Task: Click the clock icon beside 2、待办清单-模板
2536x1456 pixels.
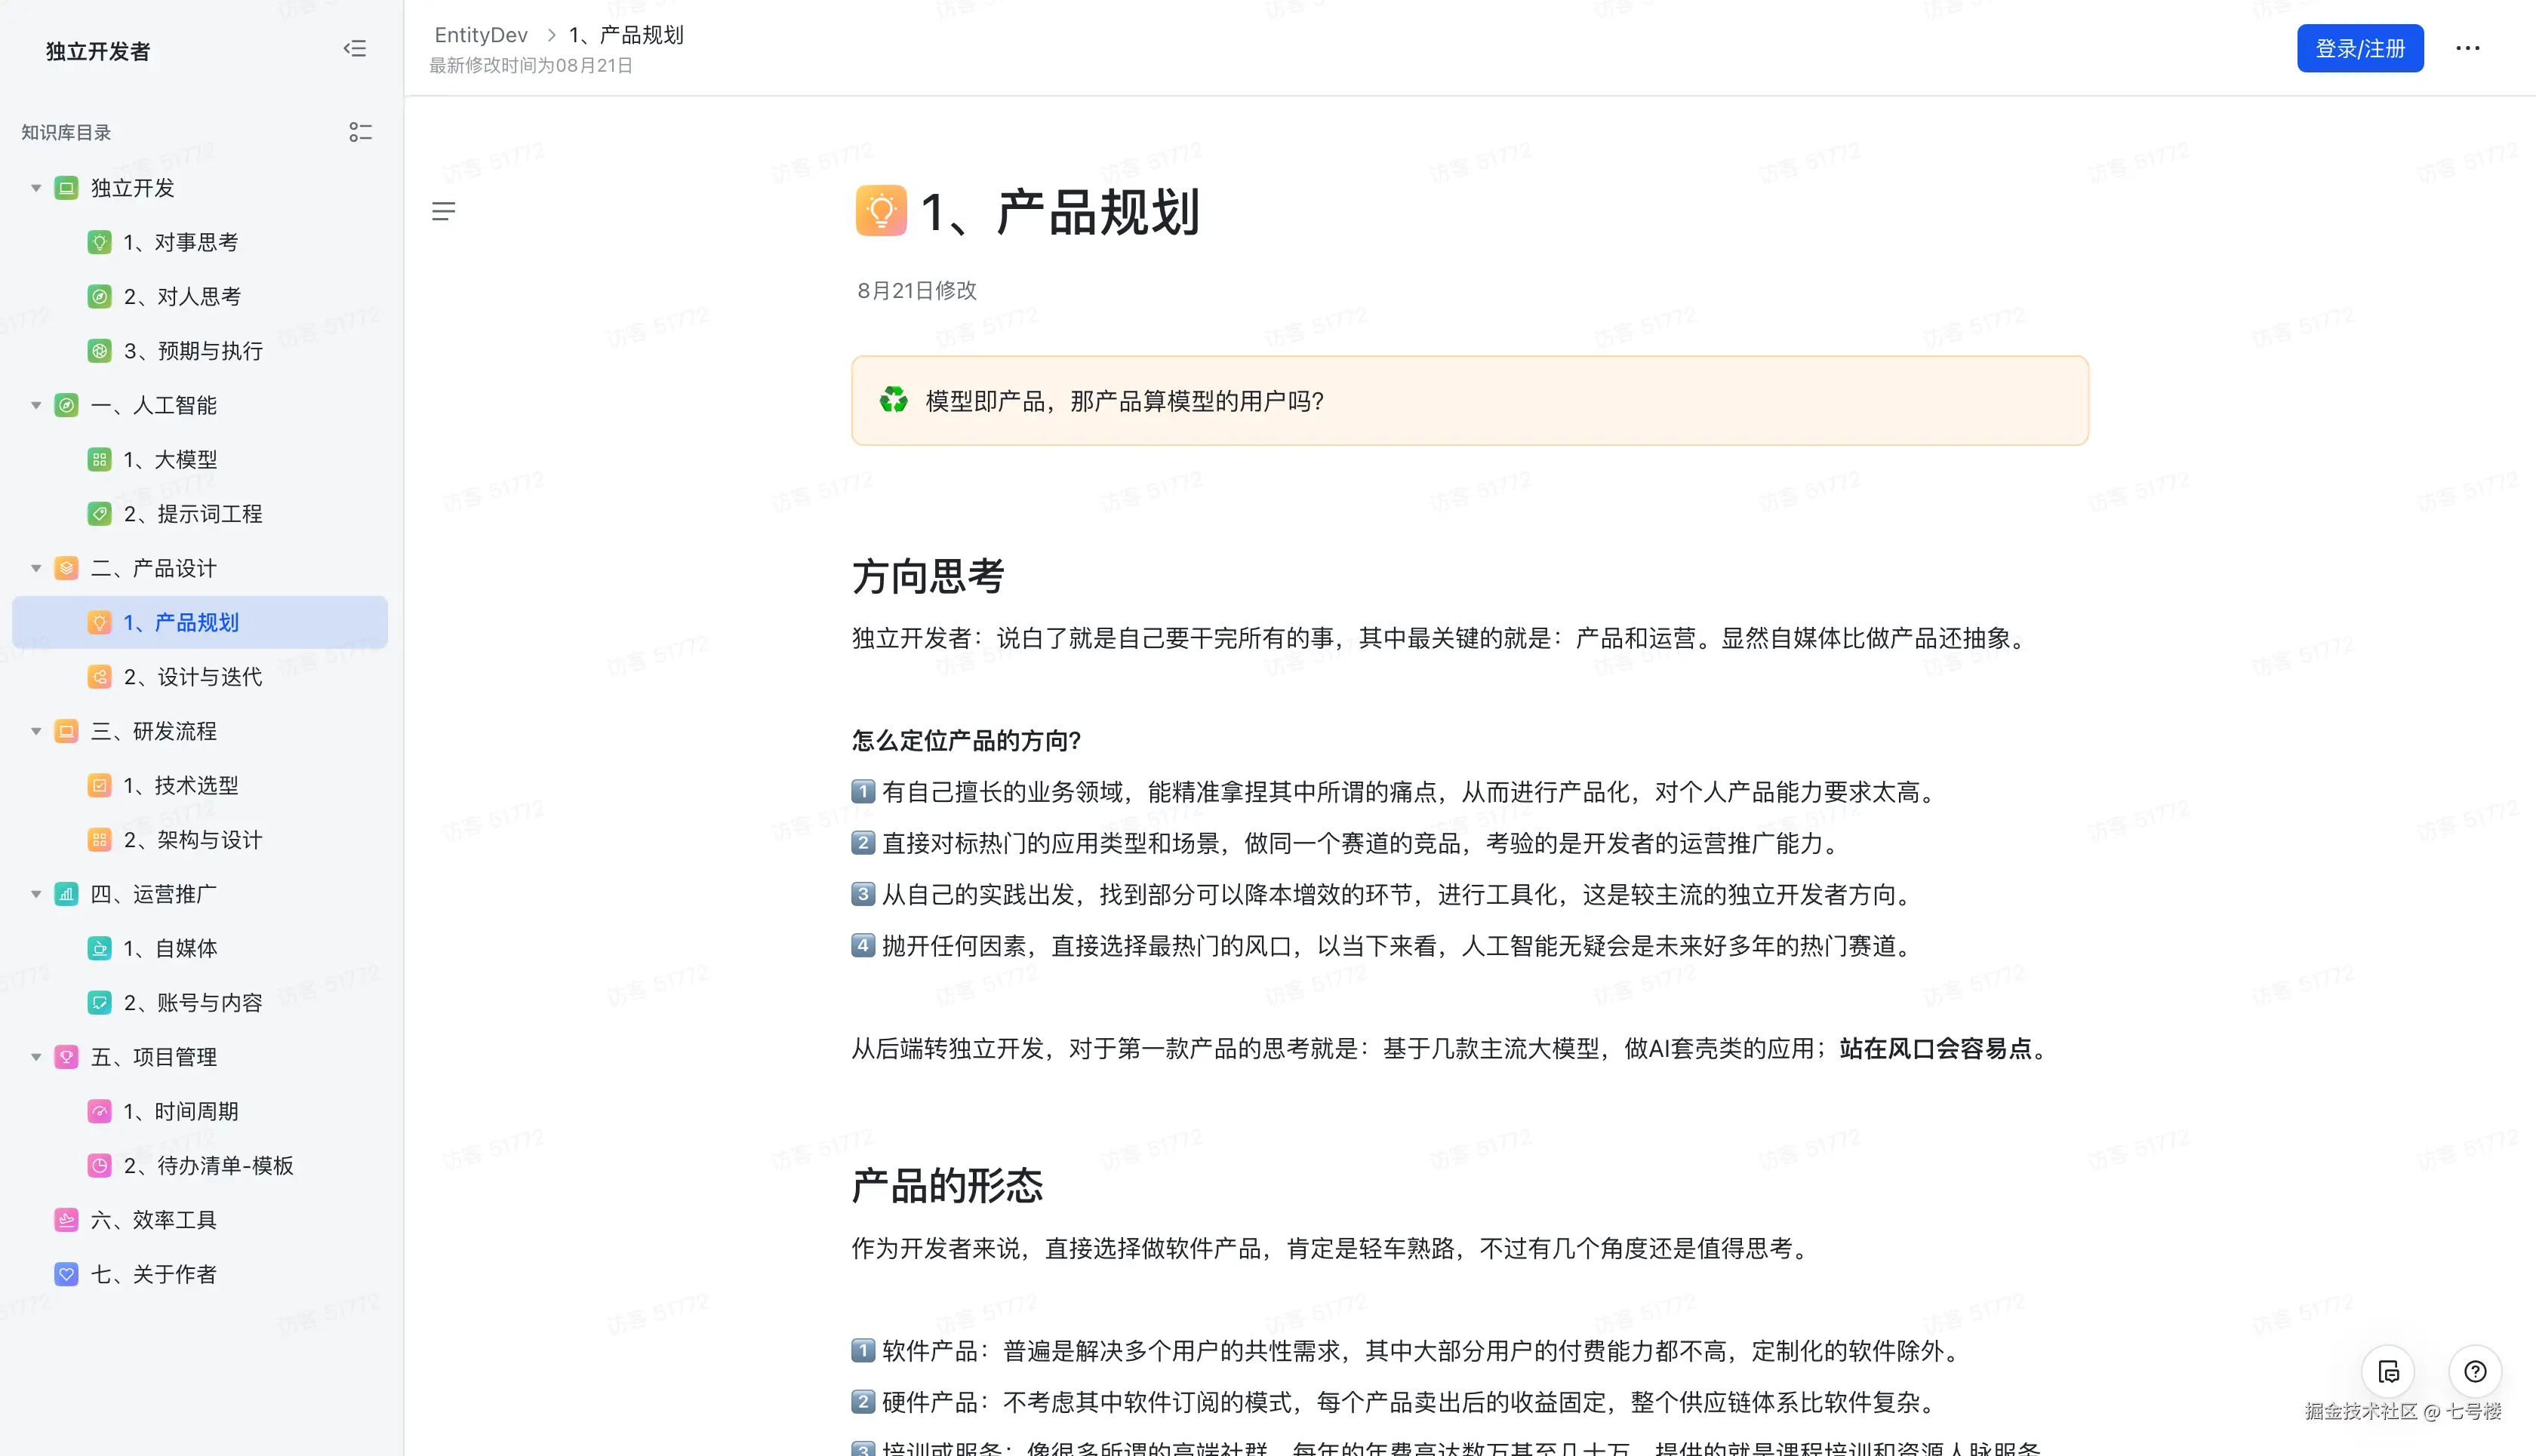Action: [99, 1165]
